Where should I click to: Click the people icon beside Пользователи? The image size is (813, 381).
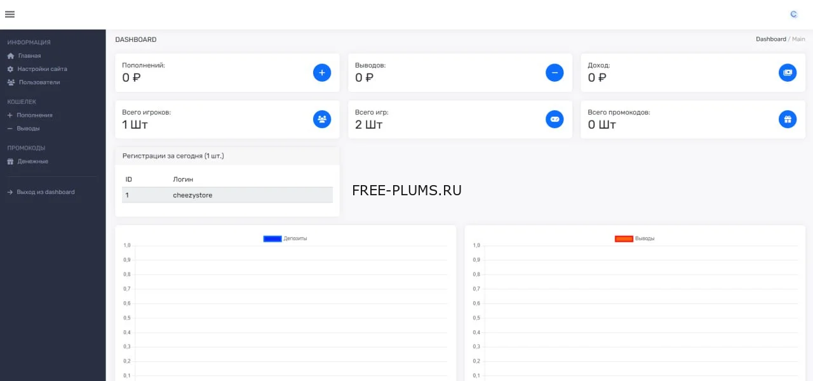pos(11,82)
